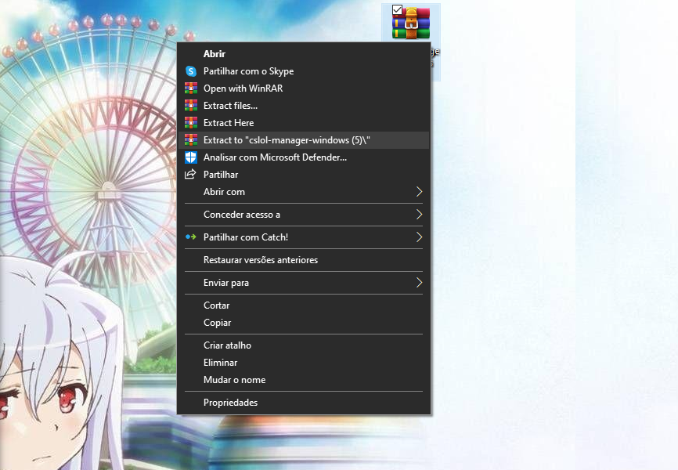Select Copiar from the context menu
Viewport: 678px width, 470px height.
[x=304, y=323]
